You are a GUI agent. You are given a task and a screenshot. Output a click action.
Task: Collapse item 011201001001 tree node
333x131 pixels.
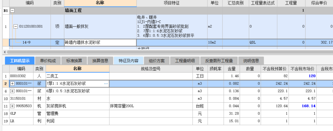point(15,26)
